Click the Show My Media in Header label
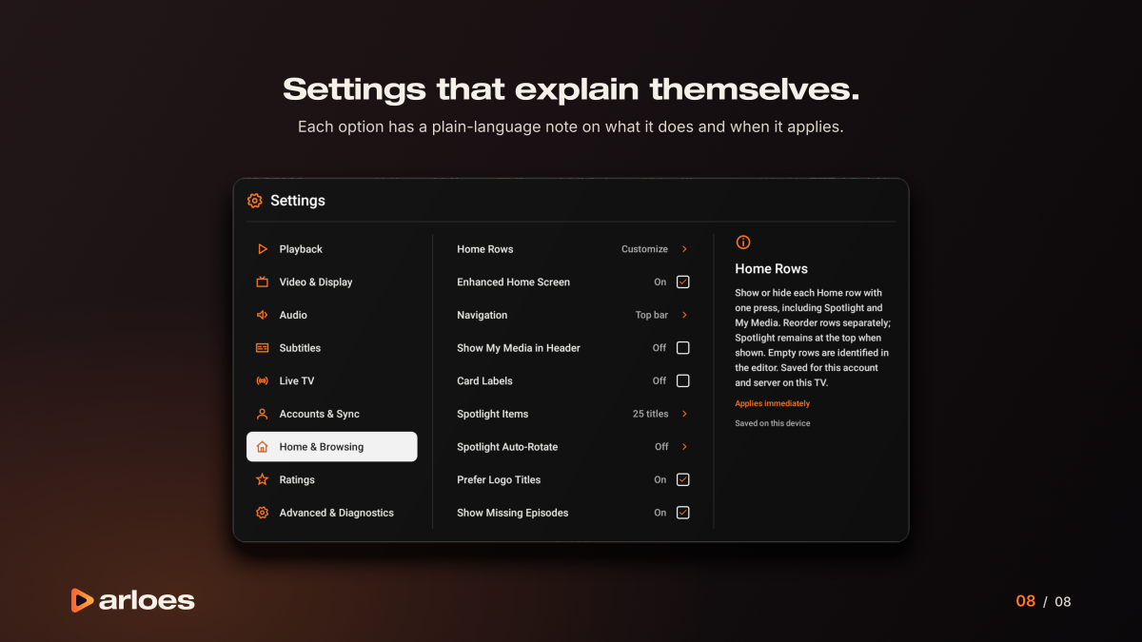Image resolution: width=1142 pixels, height=642 pixels. point(519,348)
